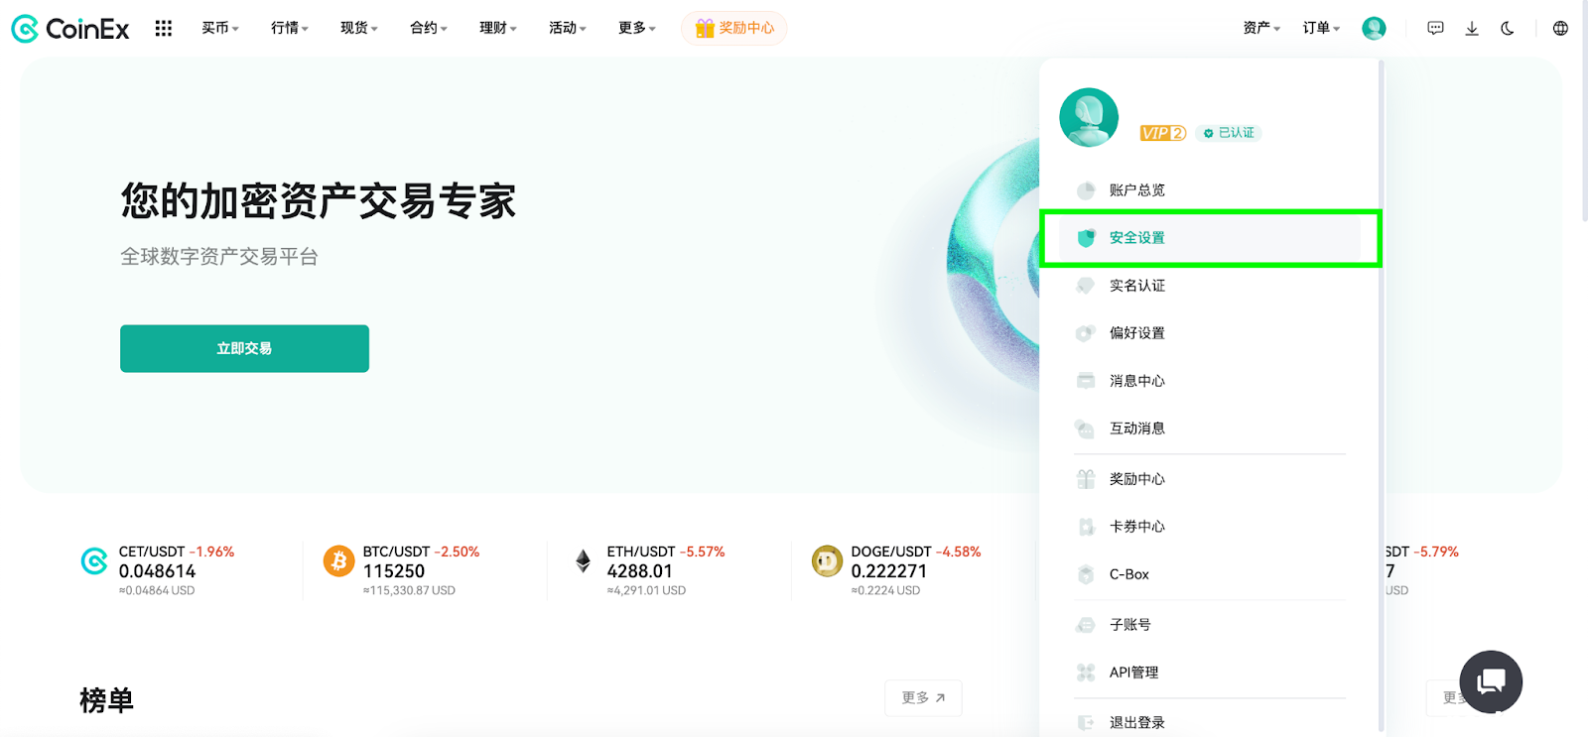The image size is (1588, 737).
Task: Click the download app icon
Action: pyautogui.click(x=1472, y=29)
